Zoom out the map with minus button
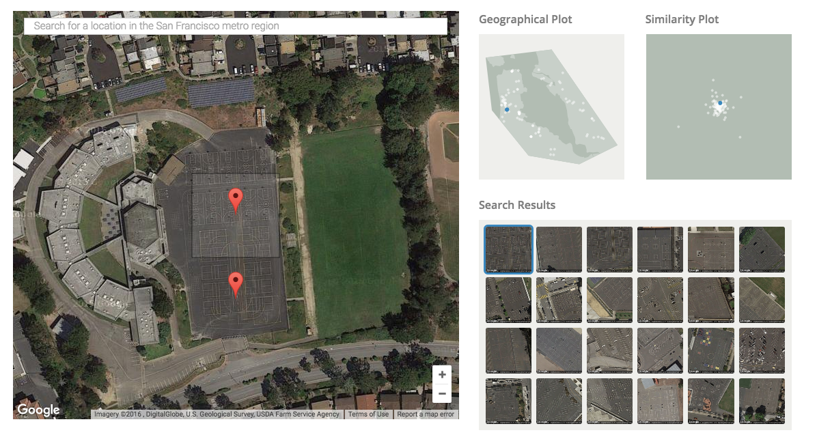This screenshot has width=817, height=437. 442,394
